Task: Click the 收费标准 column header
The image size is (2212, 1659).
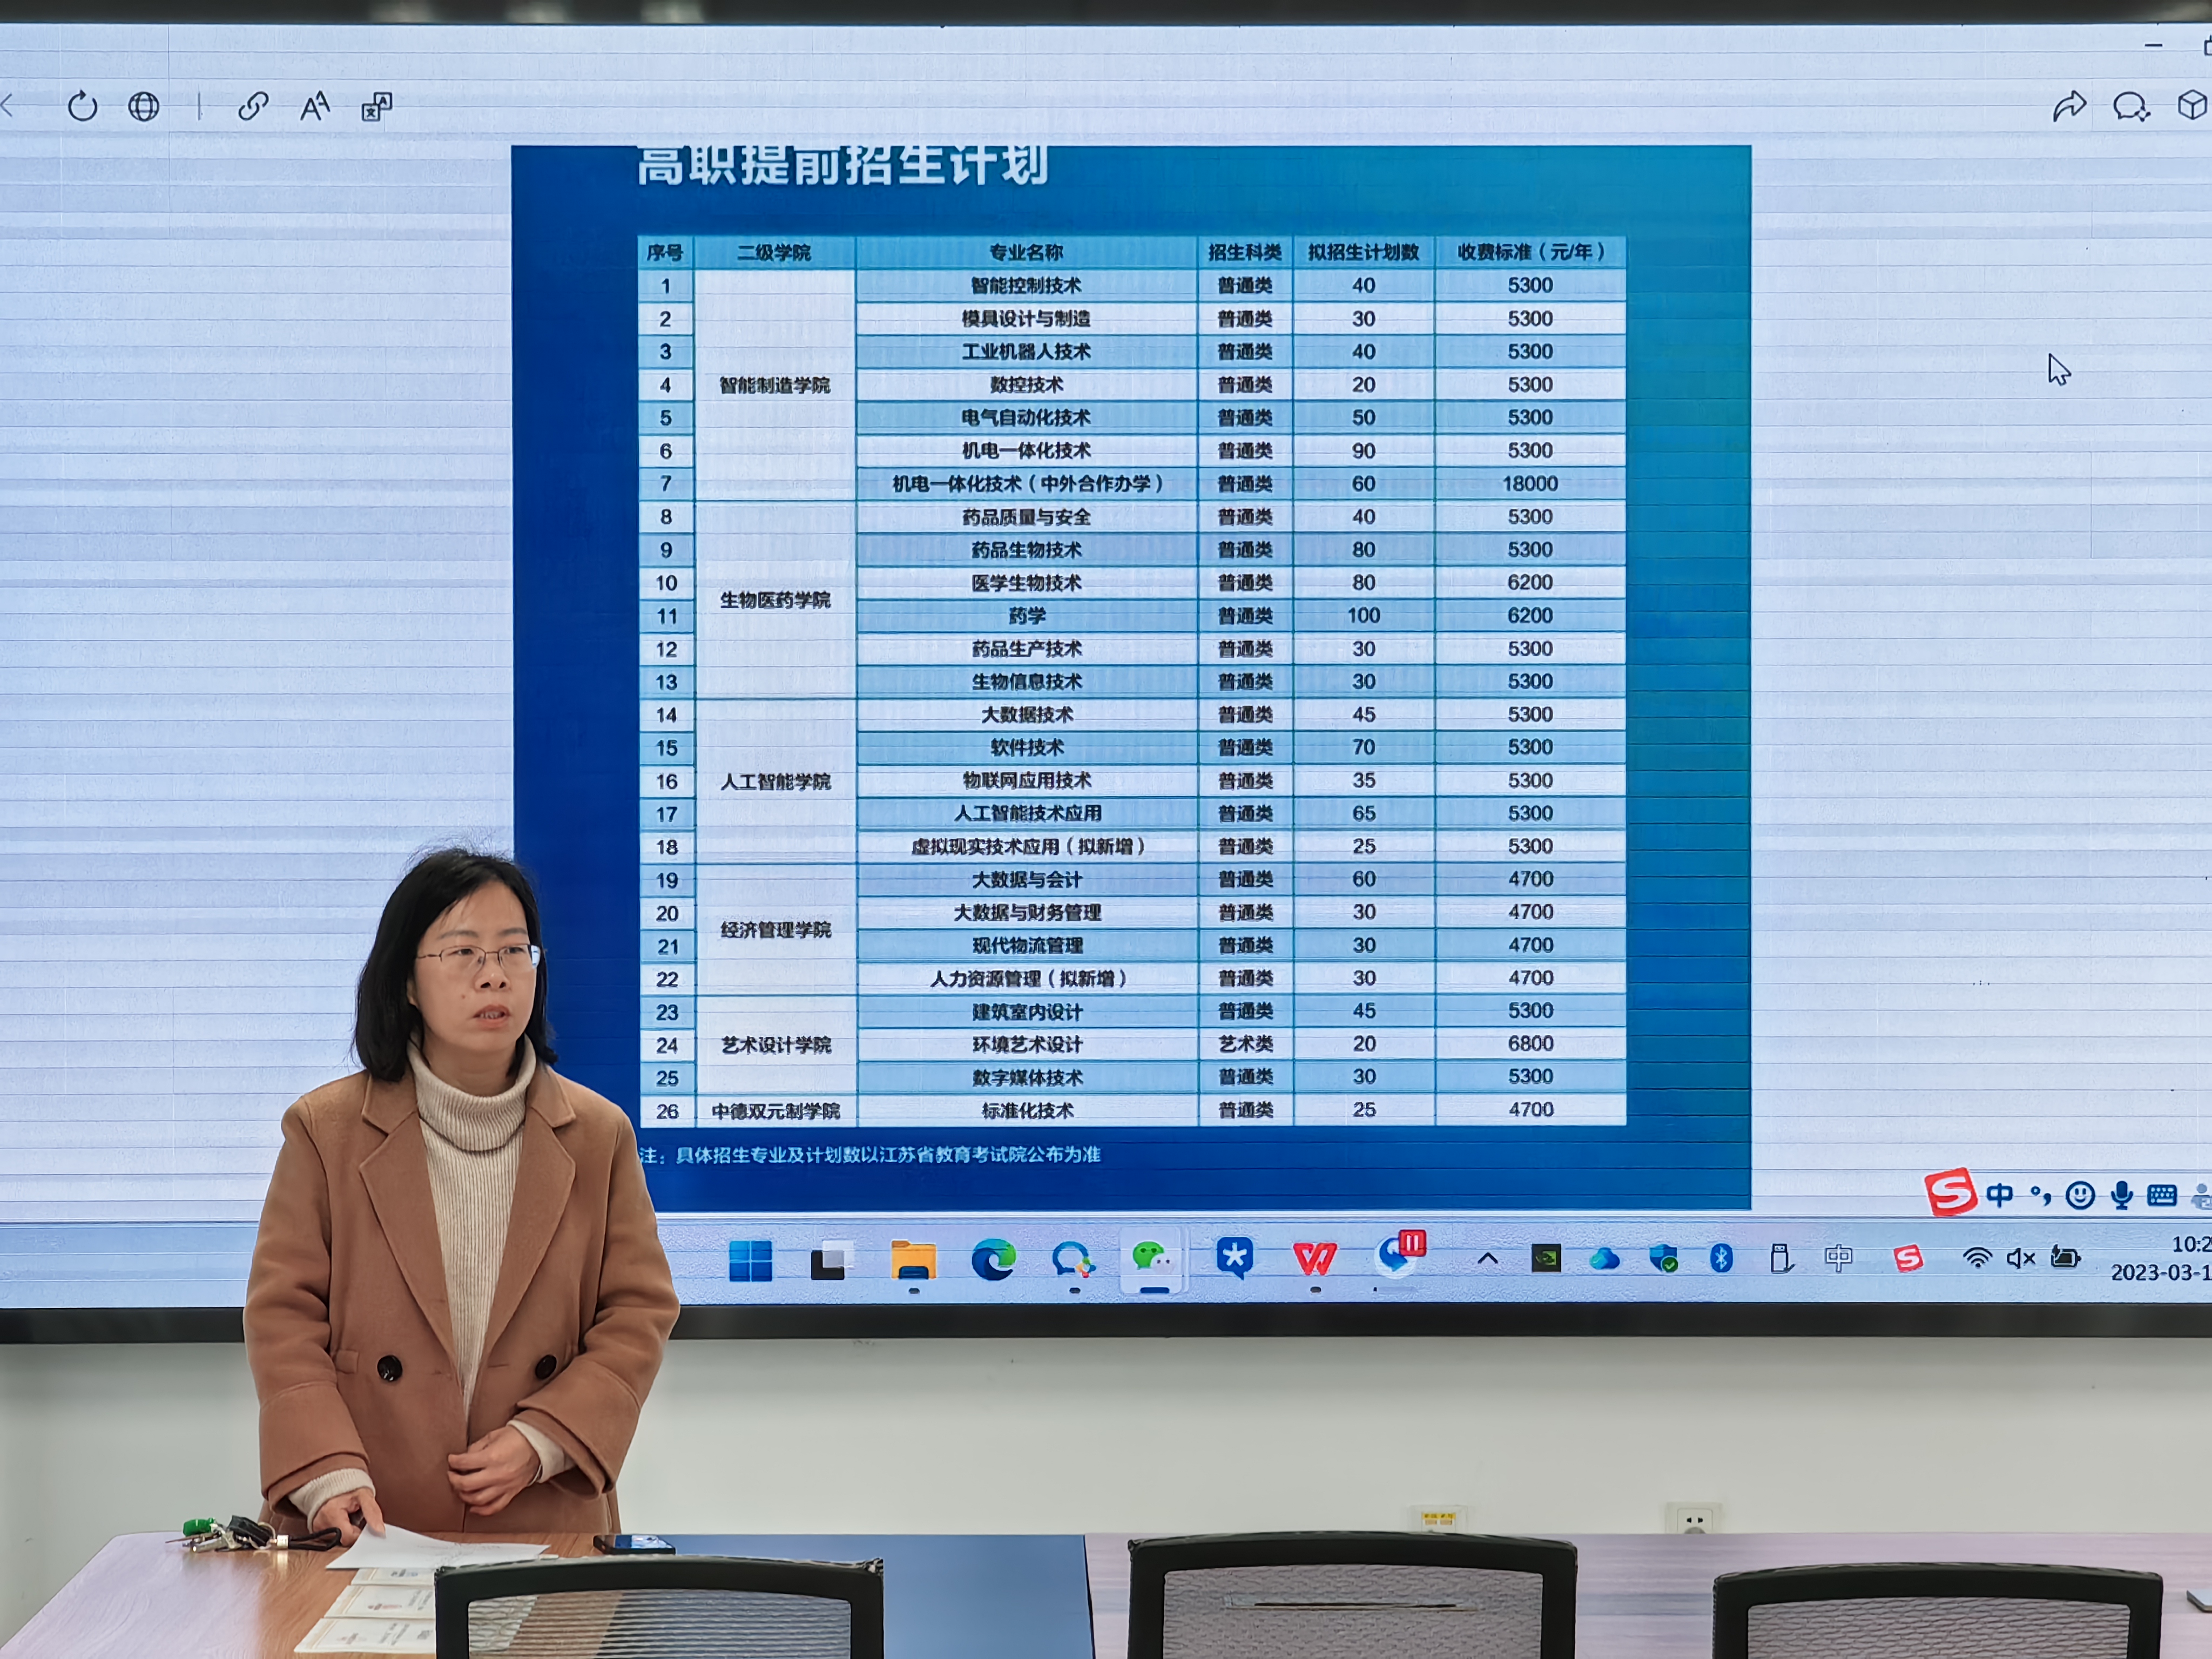Action: pyautogui.click(x=1530, y=252)
